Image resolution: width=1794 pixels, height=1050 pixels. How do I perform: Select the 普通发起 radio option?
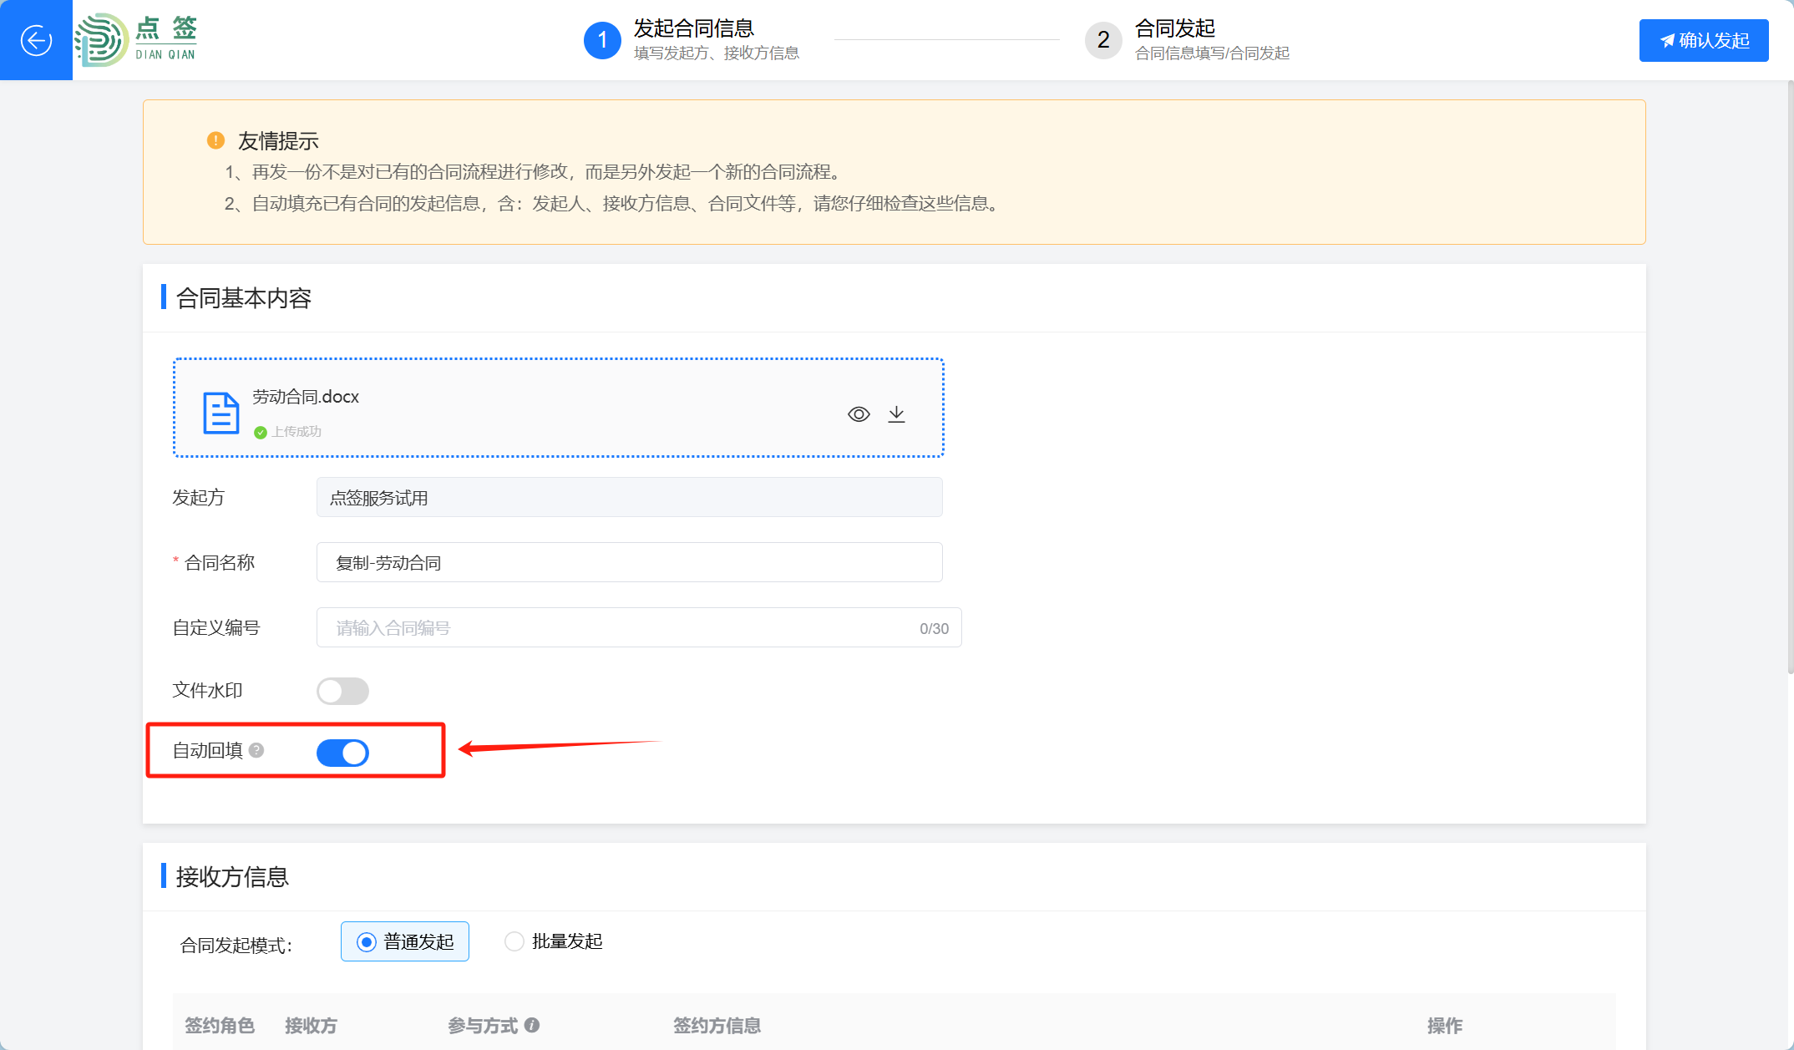pyautogui.click(x=405, y=941)
